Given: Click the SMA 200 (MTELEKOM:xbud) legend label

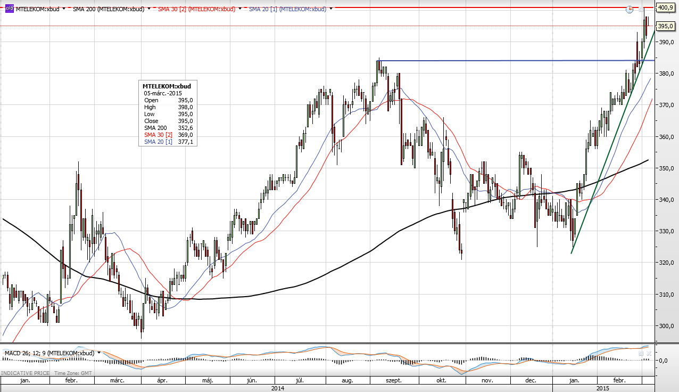Looking at the screenshot, I should [x=109, y=9].
